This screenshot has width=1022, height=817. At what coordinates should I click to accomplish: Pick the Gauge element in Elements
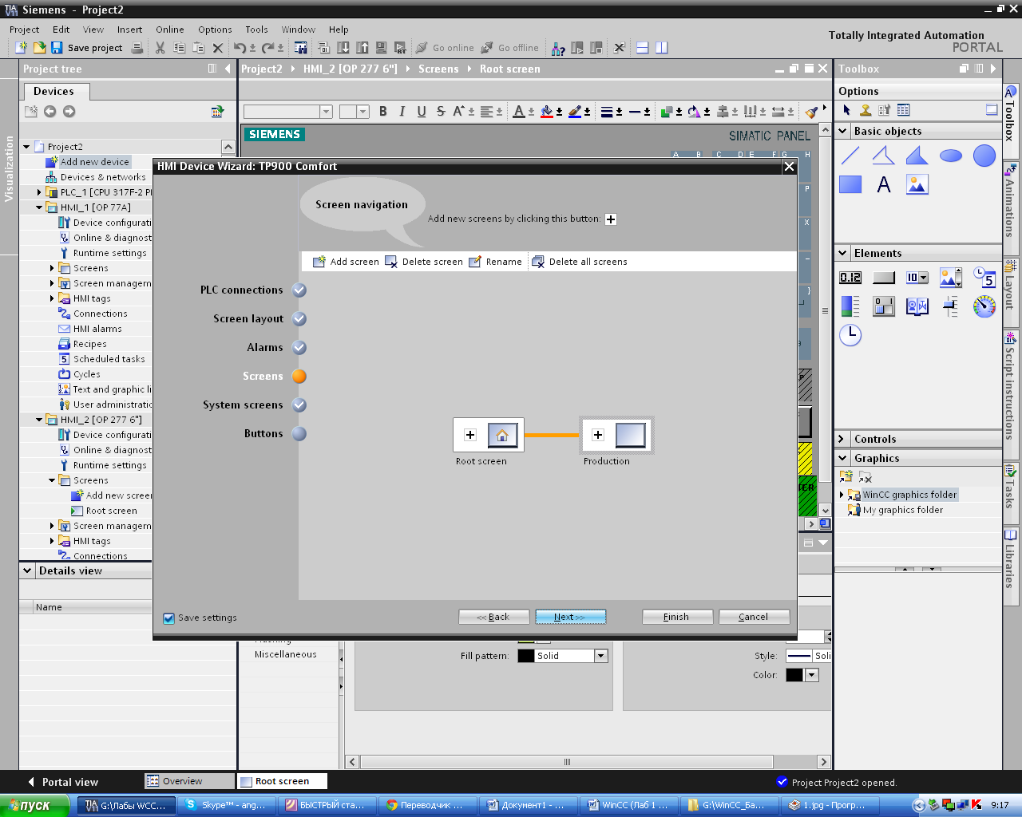[x=984, y=306]
